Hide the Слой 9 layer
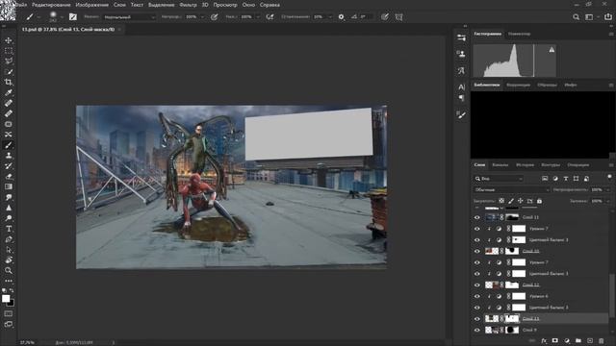The height and width of the screenshot is (346, 616). [477, 330]
